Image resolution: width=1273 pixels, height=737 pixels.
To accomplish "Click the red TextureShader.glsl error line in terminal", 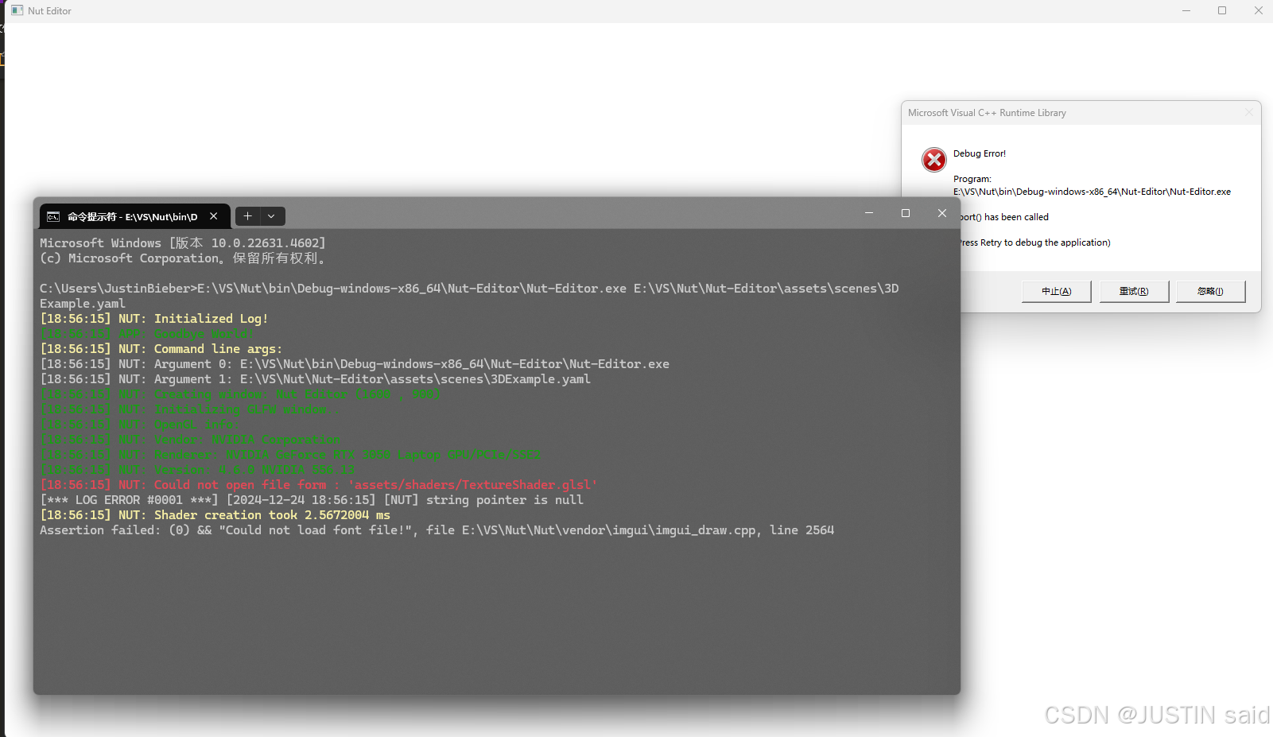I will (x=318, y=485).
